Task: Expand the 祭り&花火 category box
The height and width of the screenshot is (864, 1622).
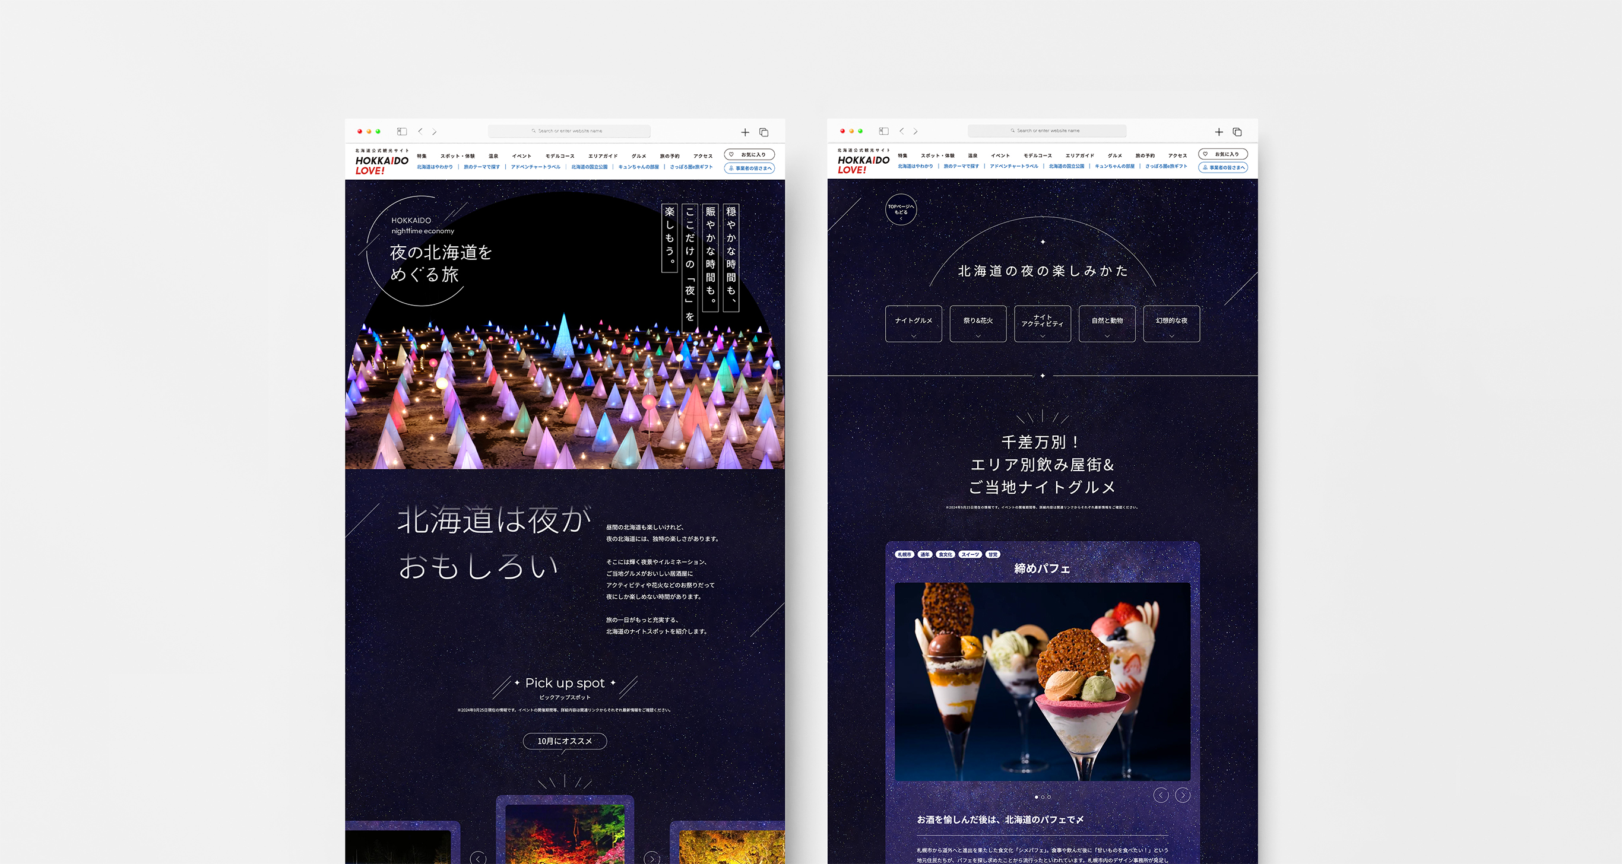Action: click(978, 323)
